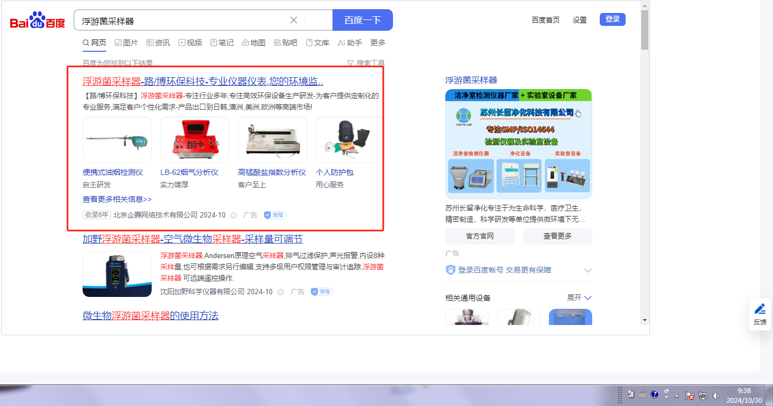The height and width of the screenshot is (406, 773).
Task: Click the Baidu logo
Action: [37, 21]
